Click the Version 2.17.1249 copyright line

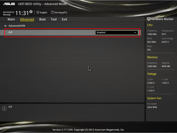pyautogui.click(x=88, y=130)
